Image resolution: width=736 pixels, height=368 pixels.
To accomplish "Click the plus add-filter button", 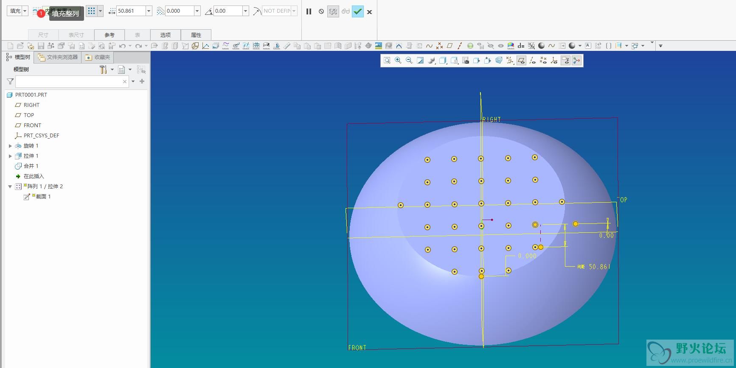I will tap(142, 81).
